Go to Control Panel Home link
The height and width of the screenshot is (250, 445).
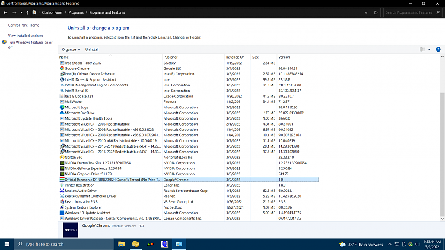coord(24,25)
